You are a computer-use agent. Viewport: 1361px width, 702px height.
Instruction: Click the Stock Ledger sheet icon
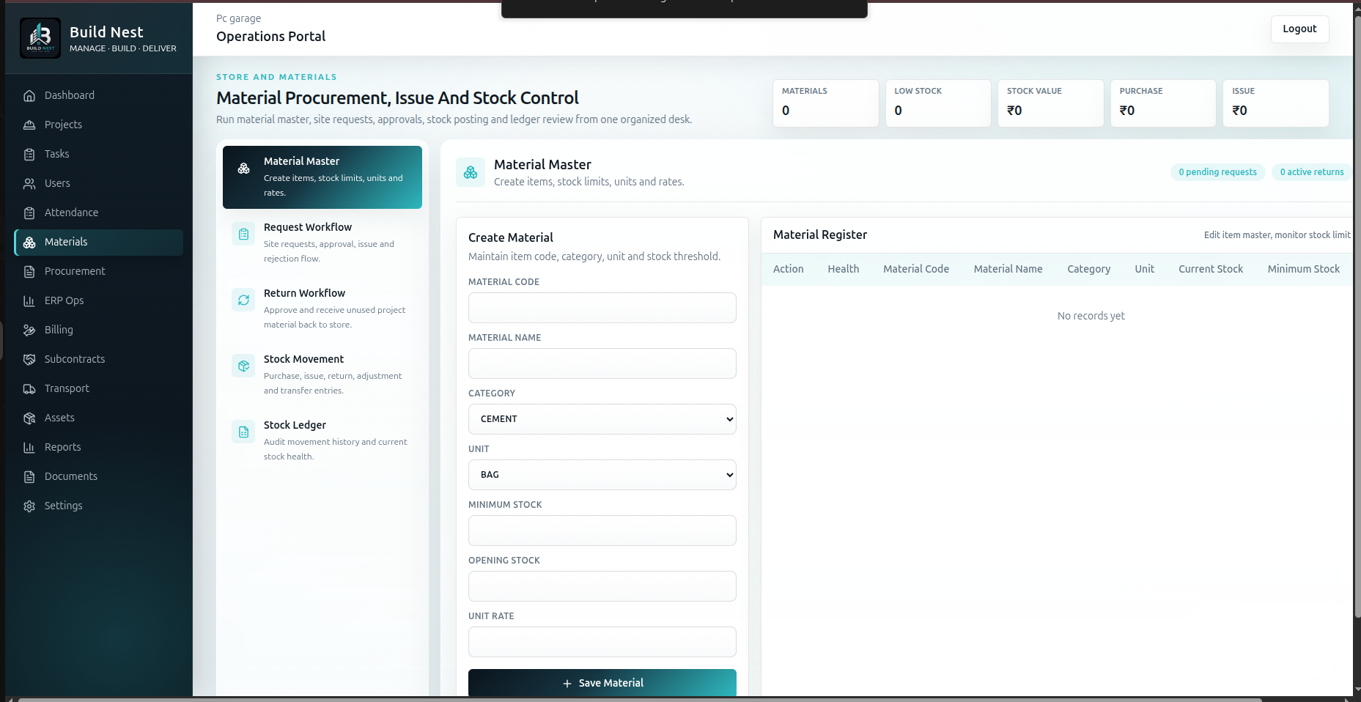(244, 432)
